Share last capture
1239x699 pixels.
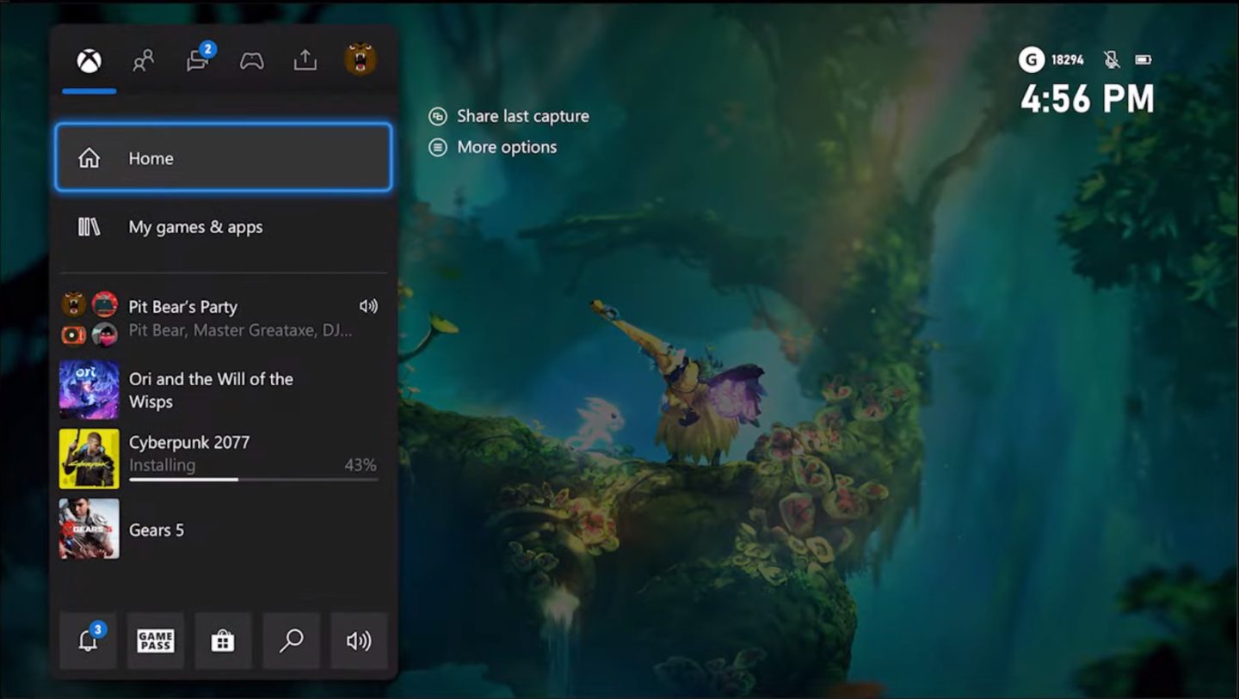pos(509,116)
